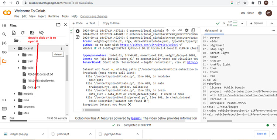Open the command palette icon

[x=4, y=109]
